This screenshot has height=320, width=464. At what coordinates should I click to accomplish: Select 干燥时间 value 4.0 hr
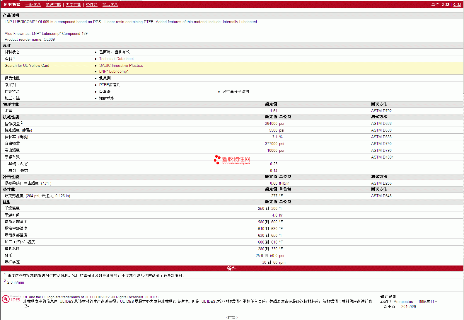[x=277, y=215]
